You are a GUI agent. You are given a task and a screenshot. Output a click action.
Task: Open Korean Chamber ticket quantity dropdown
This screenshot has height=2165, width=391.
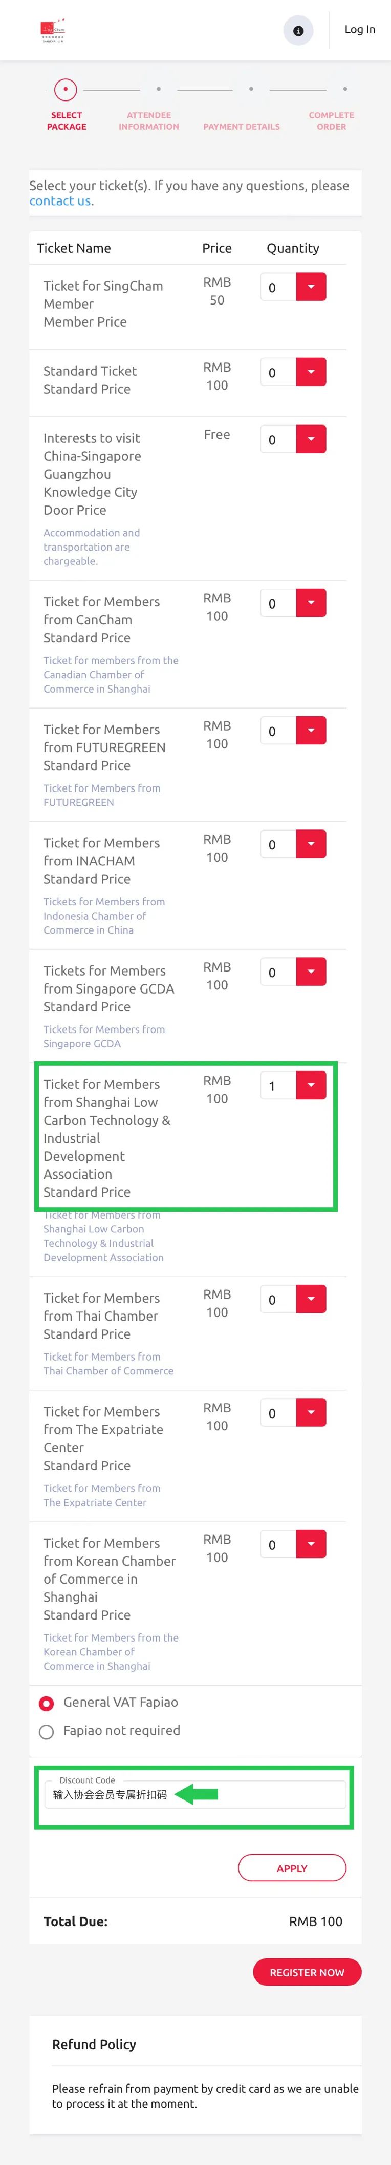[311, 1544]
